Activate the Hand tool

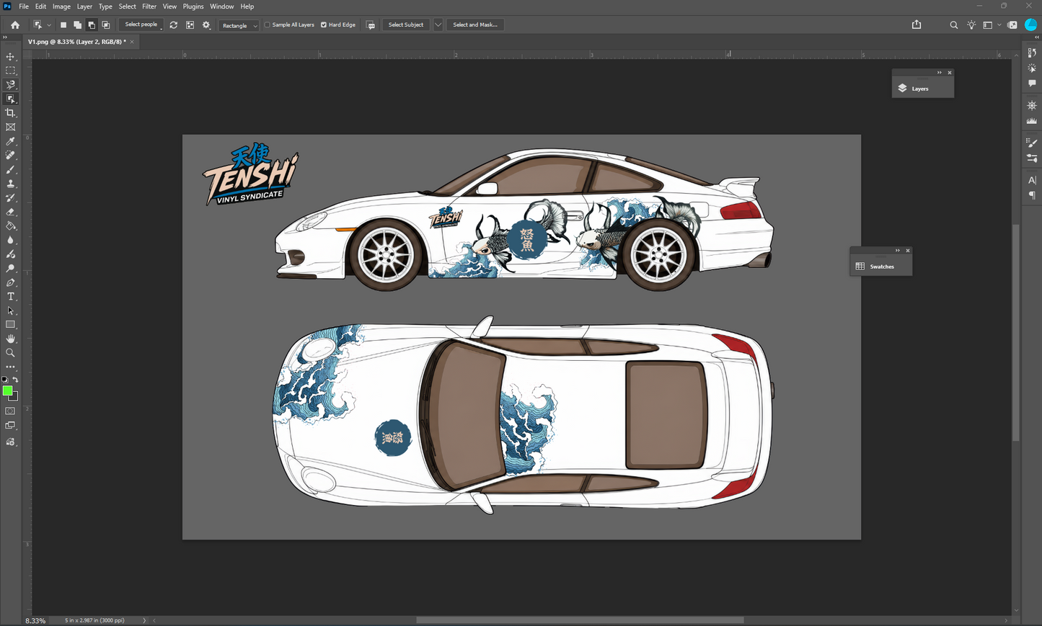[10, 339]
